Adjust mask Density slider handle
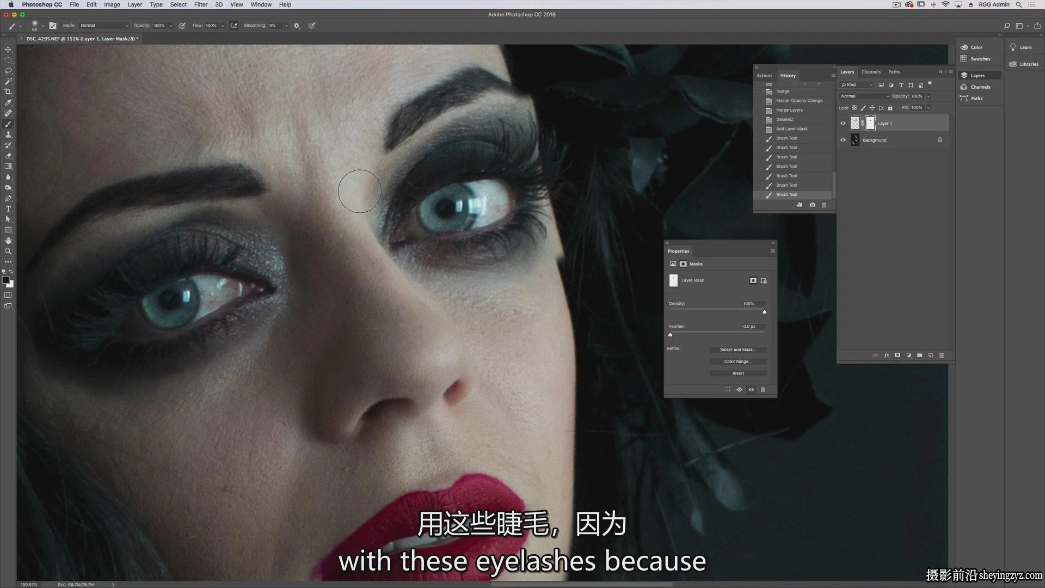 click(765, 312)
